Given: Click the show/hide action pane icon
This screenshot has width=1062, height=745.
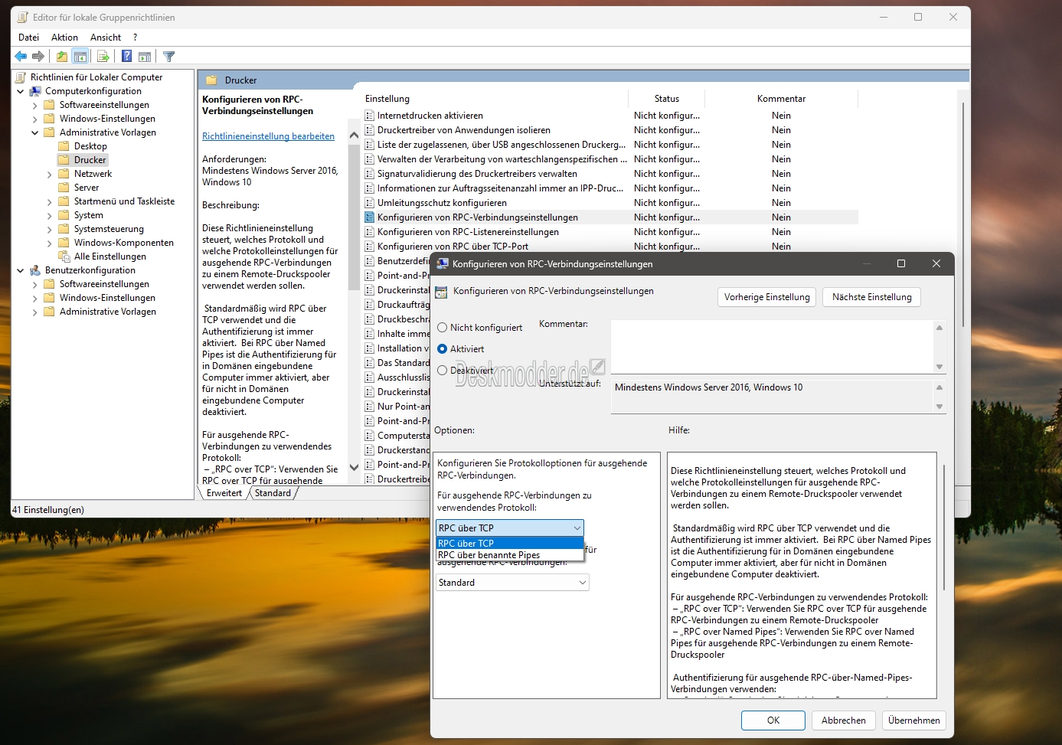Looking at the screenshot, I should click(x=145, y=56).
